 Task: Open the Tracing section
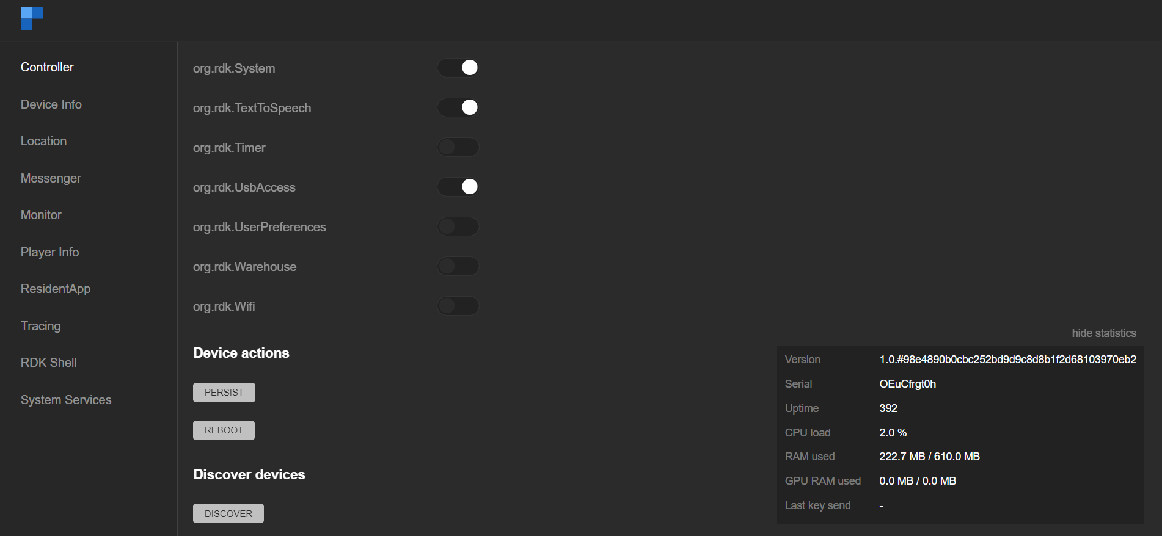click(40, 326)
